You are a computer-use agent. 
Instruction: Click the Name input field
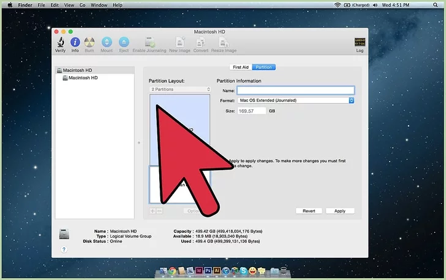pos(296,90)
